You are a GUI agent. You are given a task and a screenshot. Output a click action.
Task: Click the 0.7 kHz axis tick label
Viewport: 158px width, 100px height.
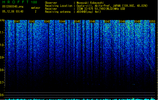pyautogui.click(x=2, y=82)
